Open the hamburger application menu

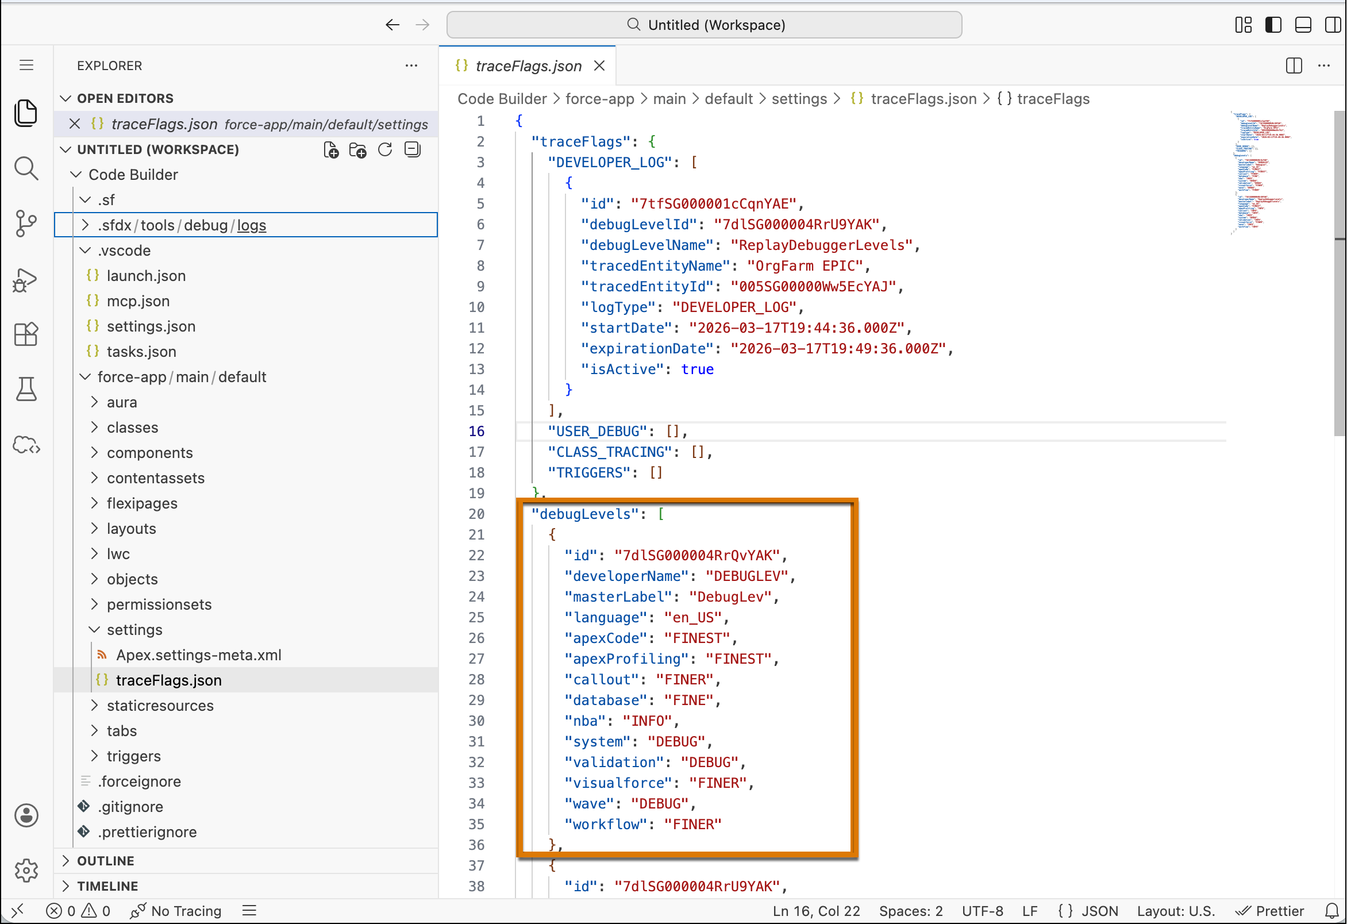(x=26, y=65)
